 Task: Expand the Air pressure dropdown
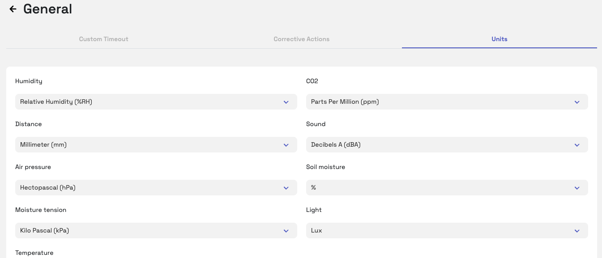156,188
